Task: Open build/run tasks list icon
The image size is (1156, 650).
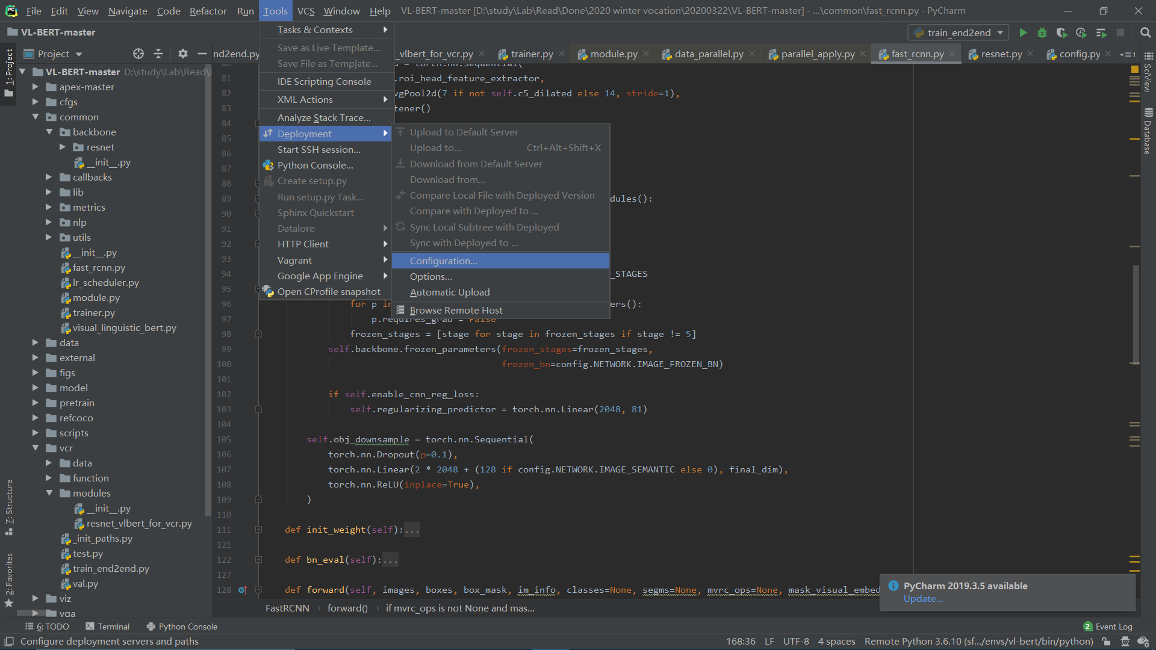Action: [1101, 32]
